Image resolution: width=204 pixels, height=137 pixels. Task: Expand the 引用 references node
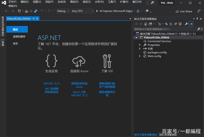(x=140, y=49)
